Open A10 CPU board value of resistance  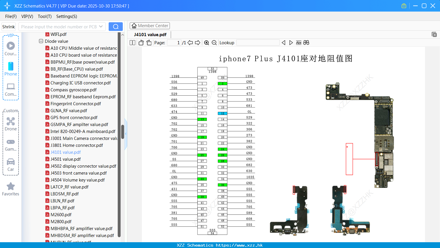coord(84,55)
